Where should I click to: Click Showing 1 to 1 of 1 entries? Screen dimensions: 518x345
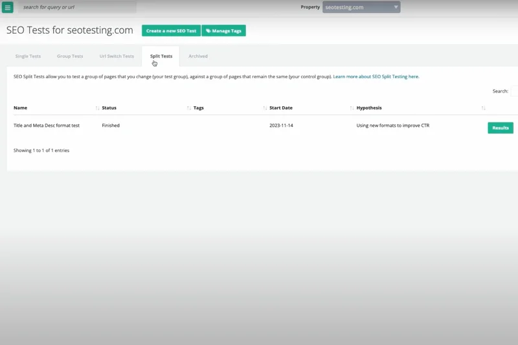click(41, 151)
